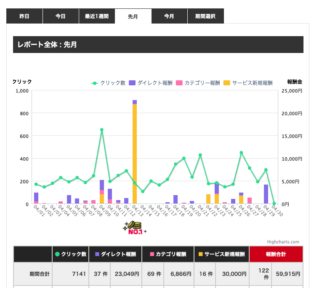Click the click-count point on 04/21
This screenshot has height=288, width=314.
(x=200, y=155)
